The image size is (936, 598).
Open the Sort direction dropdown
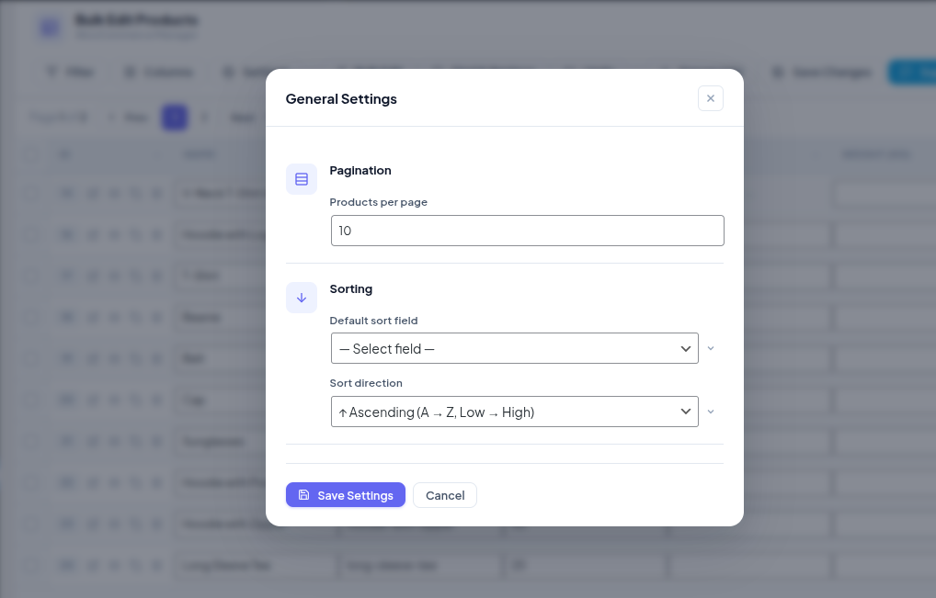tap(515, 412)
